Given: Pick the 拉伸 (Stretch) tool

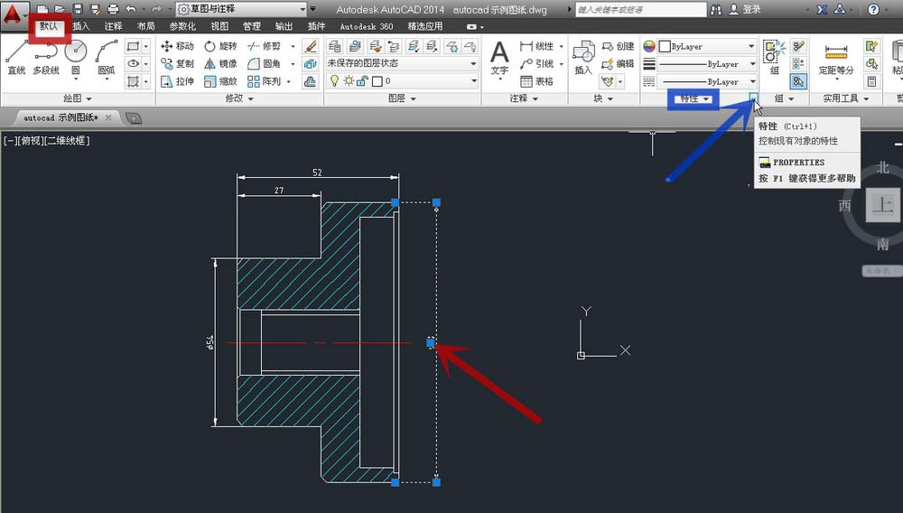Looking at the screenshot, I should (177, 81).
